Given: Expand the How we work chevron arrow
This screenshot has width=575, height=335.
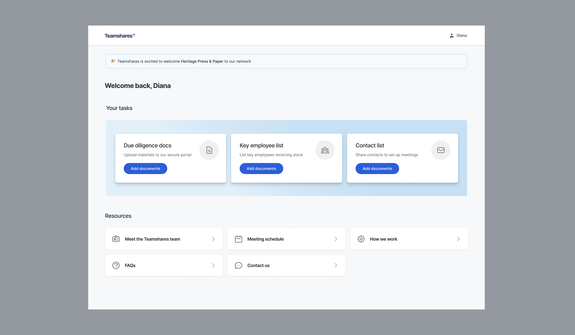Looking at the screenshot, I should 458,239.
